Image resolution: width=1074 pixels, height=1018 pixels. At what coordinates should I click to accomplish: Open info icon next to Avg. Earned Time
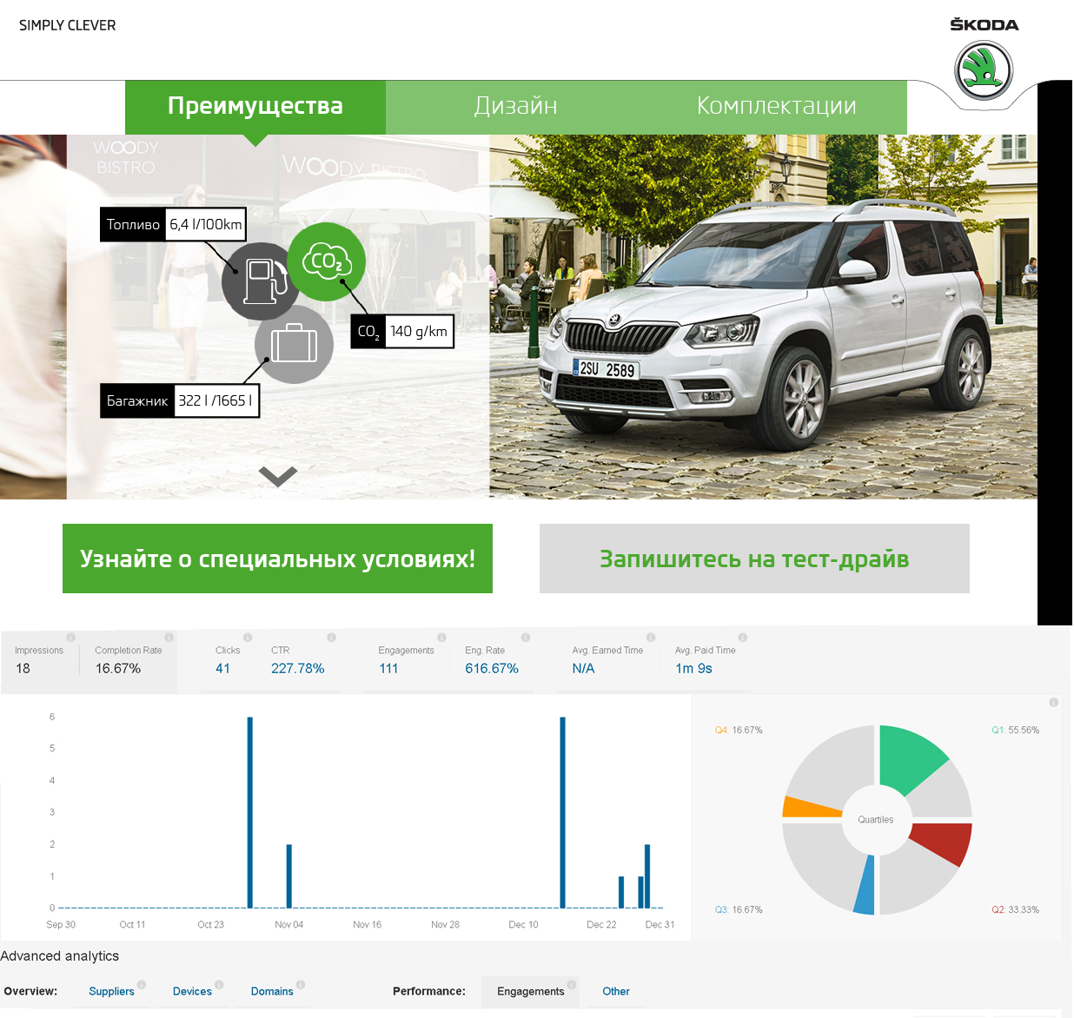[650, 638]
